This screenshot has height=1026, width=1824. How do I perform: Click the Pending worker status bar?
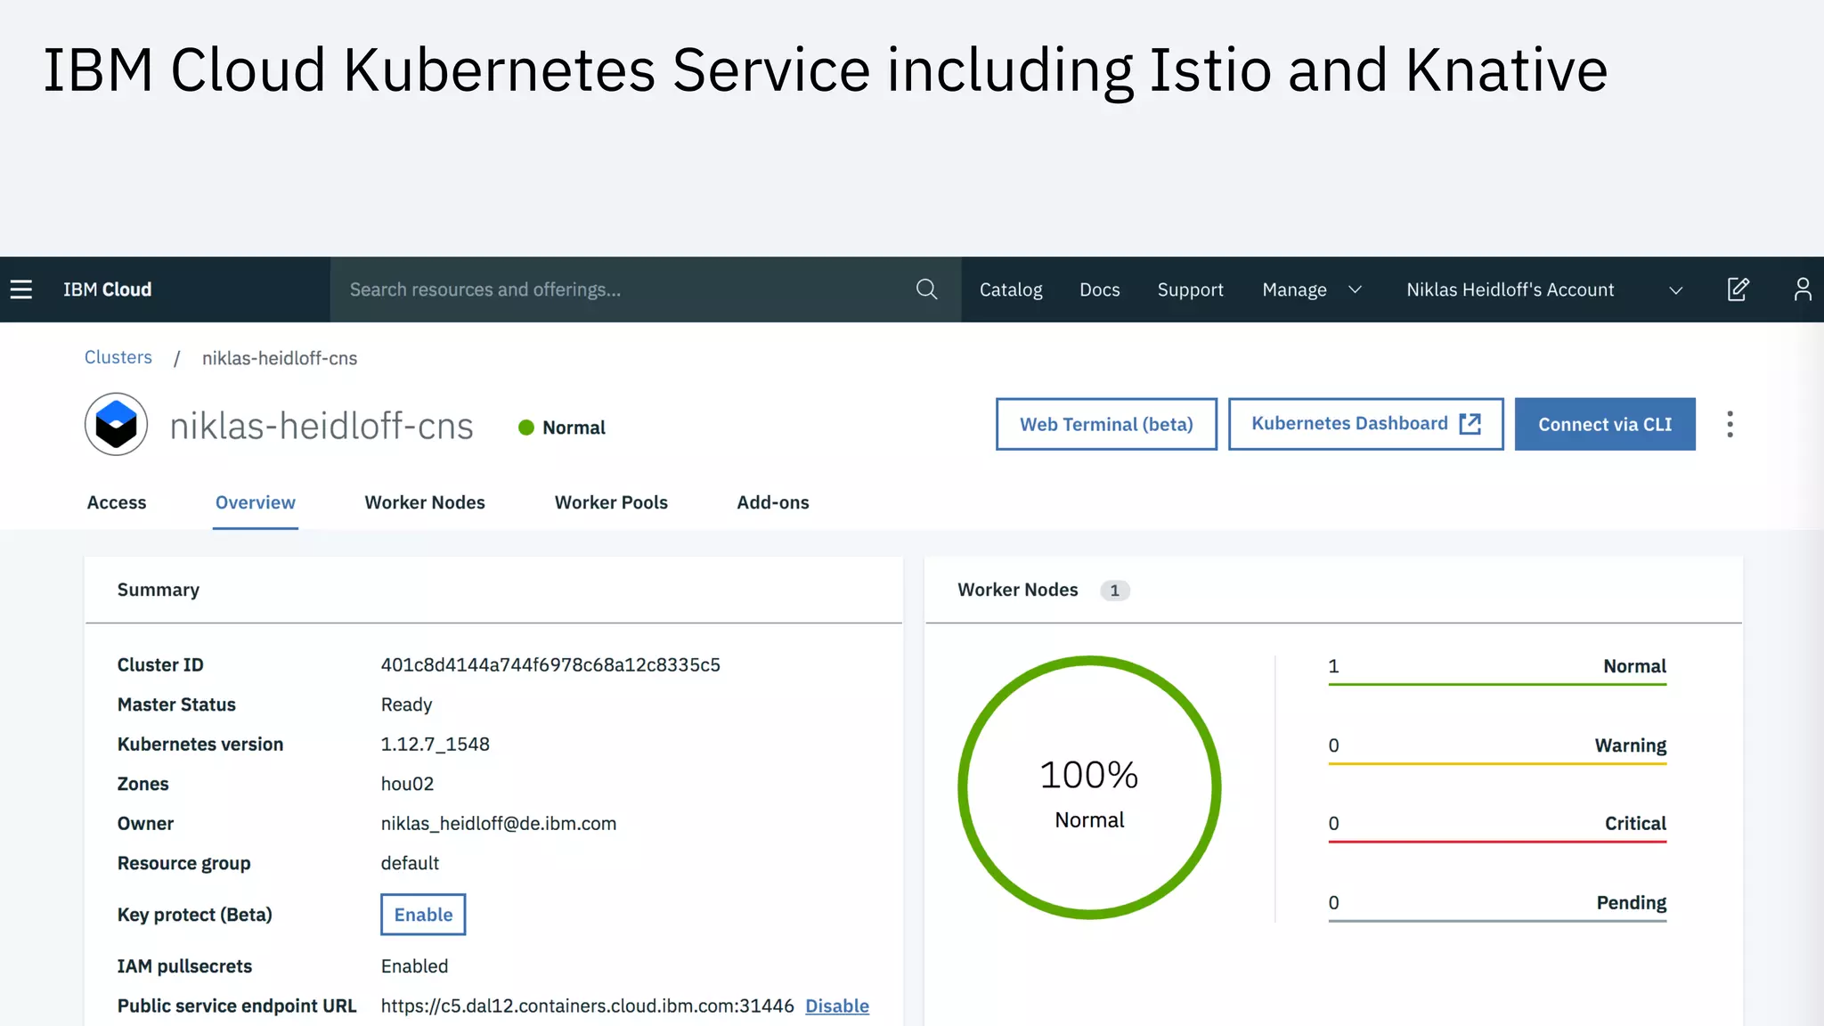1497,921
